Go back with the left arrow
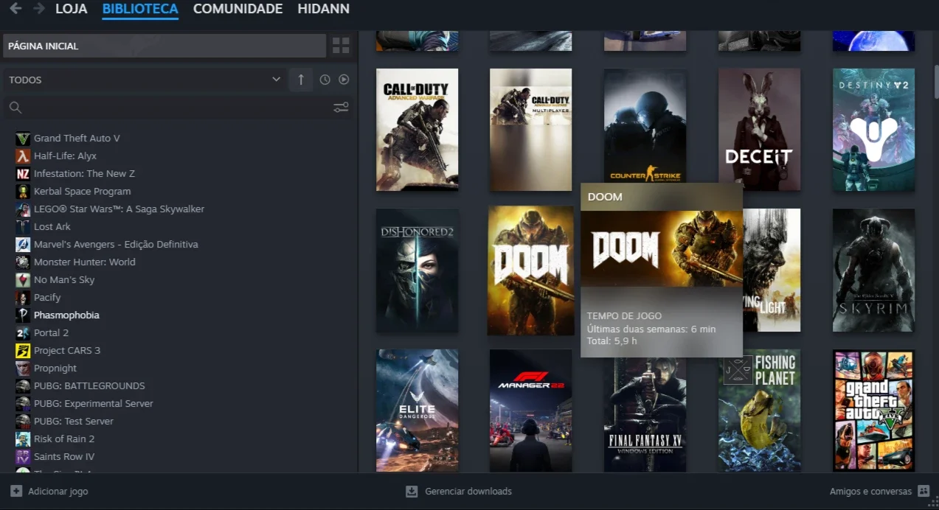 (15, 9)
